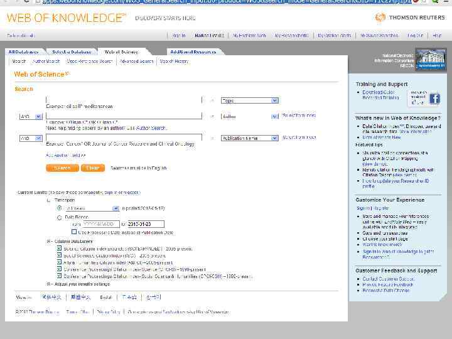This screenshot has width=452, height=339.
Task: Select Traditional Chinese view language
Action: click(80, 297)
